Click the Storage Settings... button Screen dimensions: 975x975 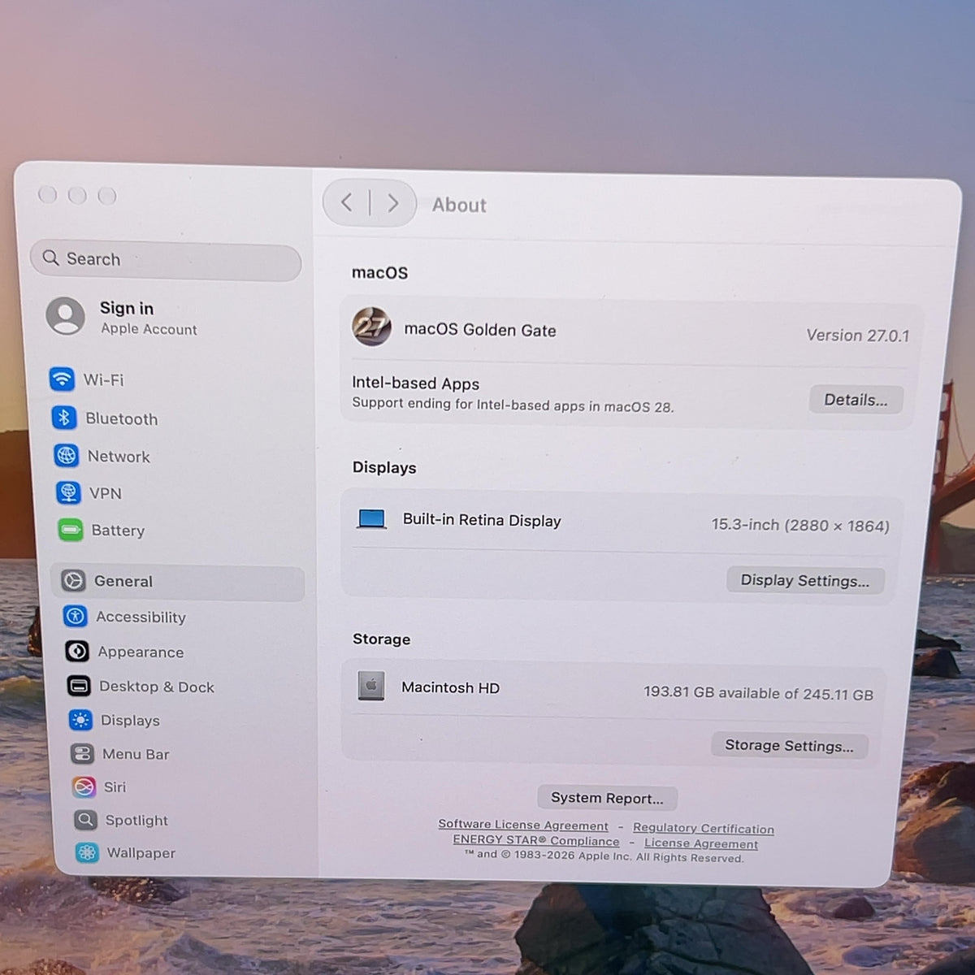789,745
